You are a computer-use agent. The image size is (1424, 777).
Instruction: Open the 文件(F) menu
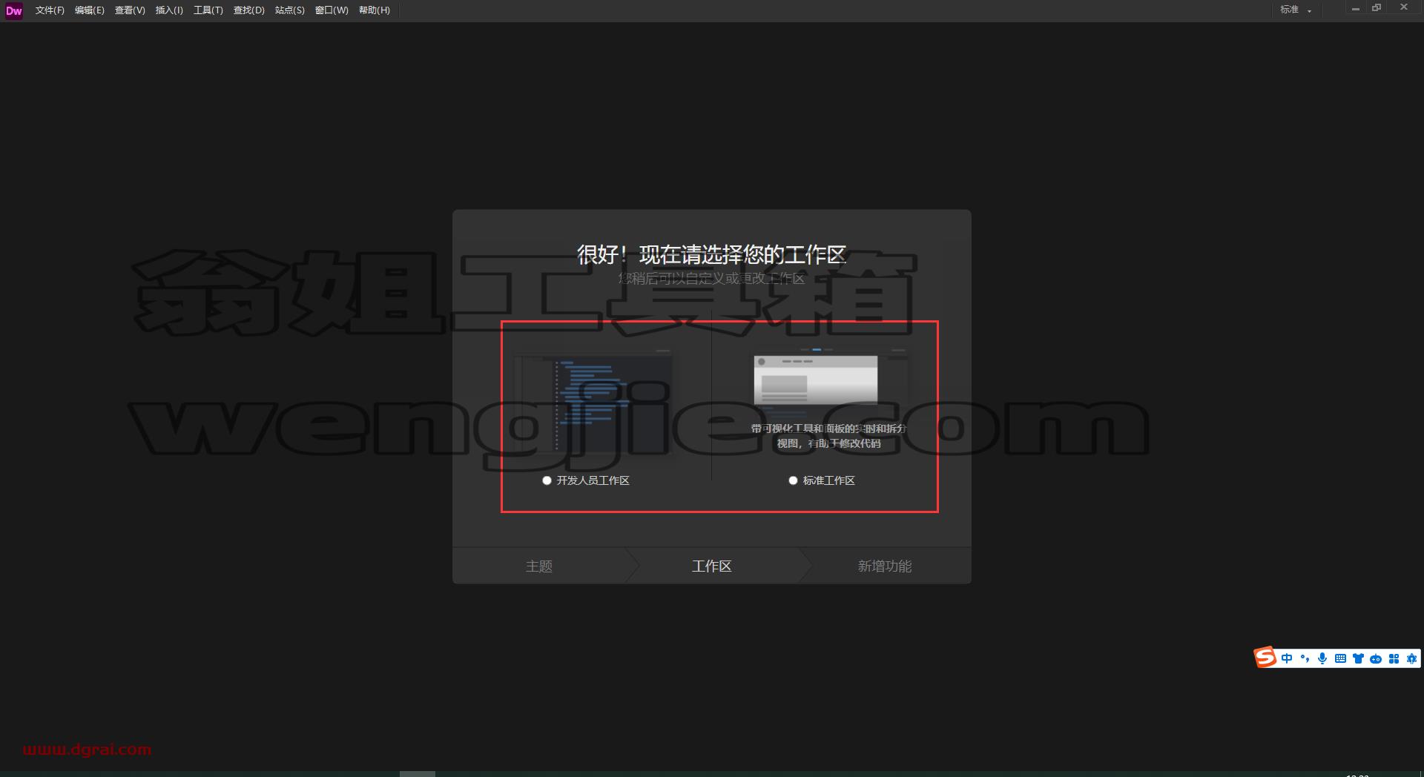[x=50, y=10]
